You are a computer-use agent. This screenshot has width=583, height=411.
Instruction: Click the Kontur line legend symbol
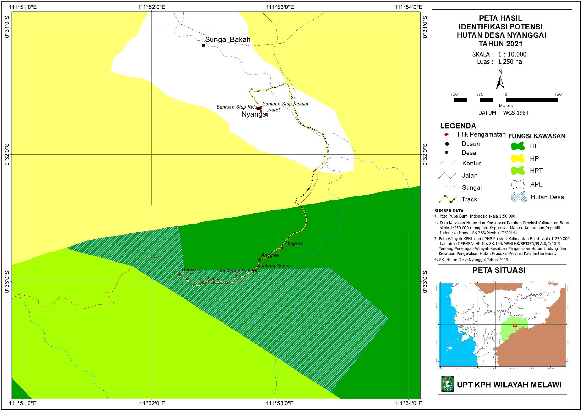[447, 163]
